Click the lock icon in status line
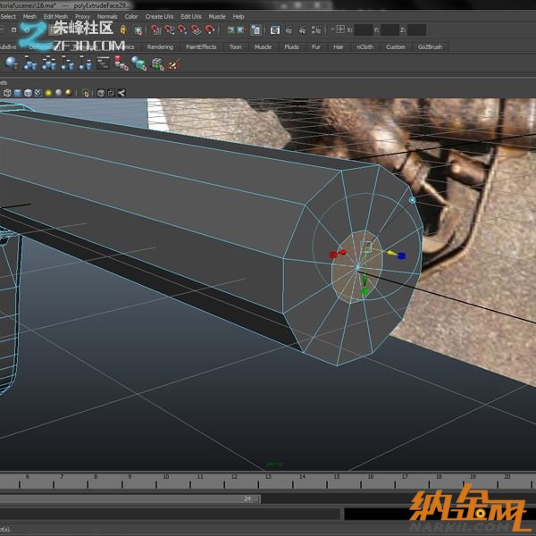Screen dimensions: 536x536 click(122, 30)
